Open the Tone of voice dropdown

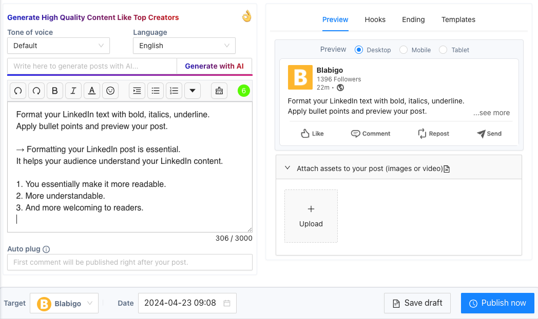pos(58,46)
